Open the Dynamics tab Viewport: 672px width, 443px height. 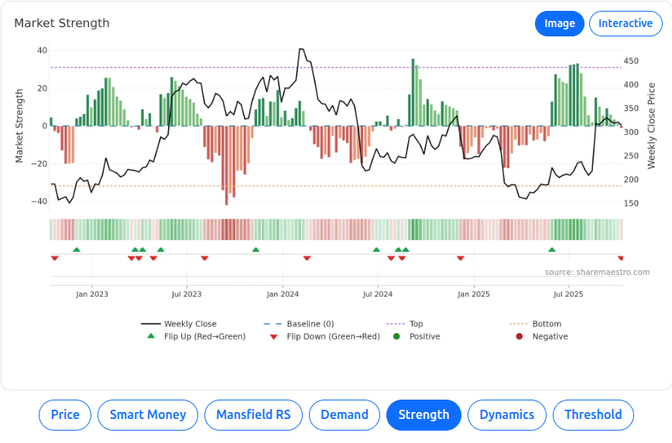[x=506, y=414]
